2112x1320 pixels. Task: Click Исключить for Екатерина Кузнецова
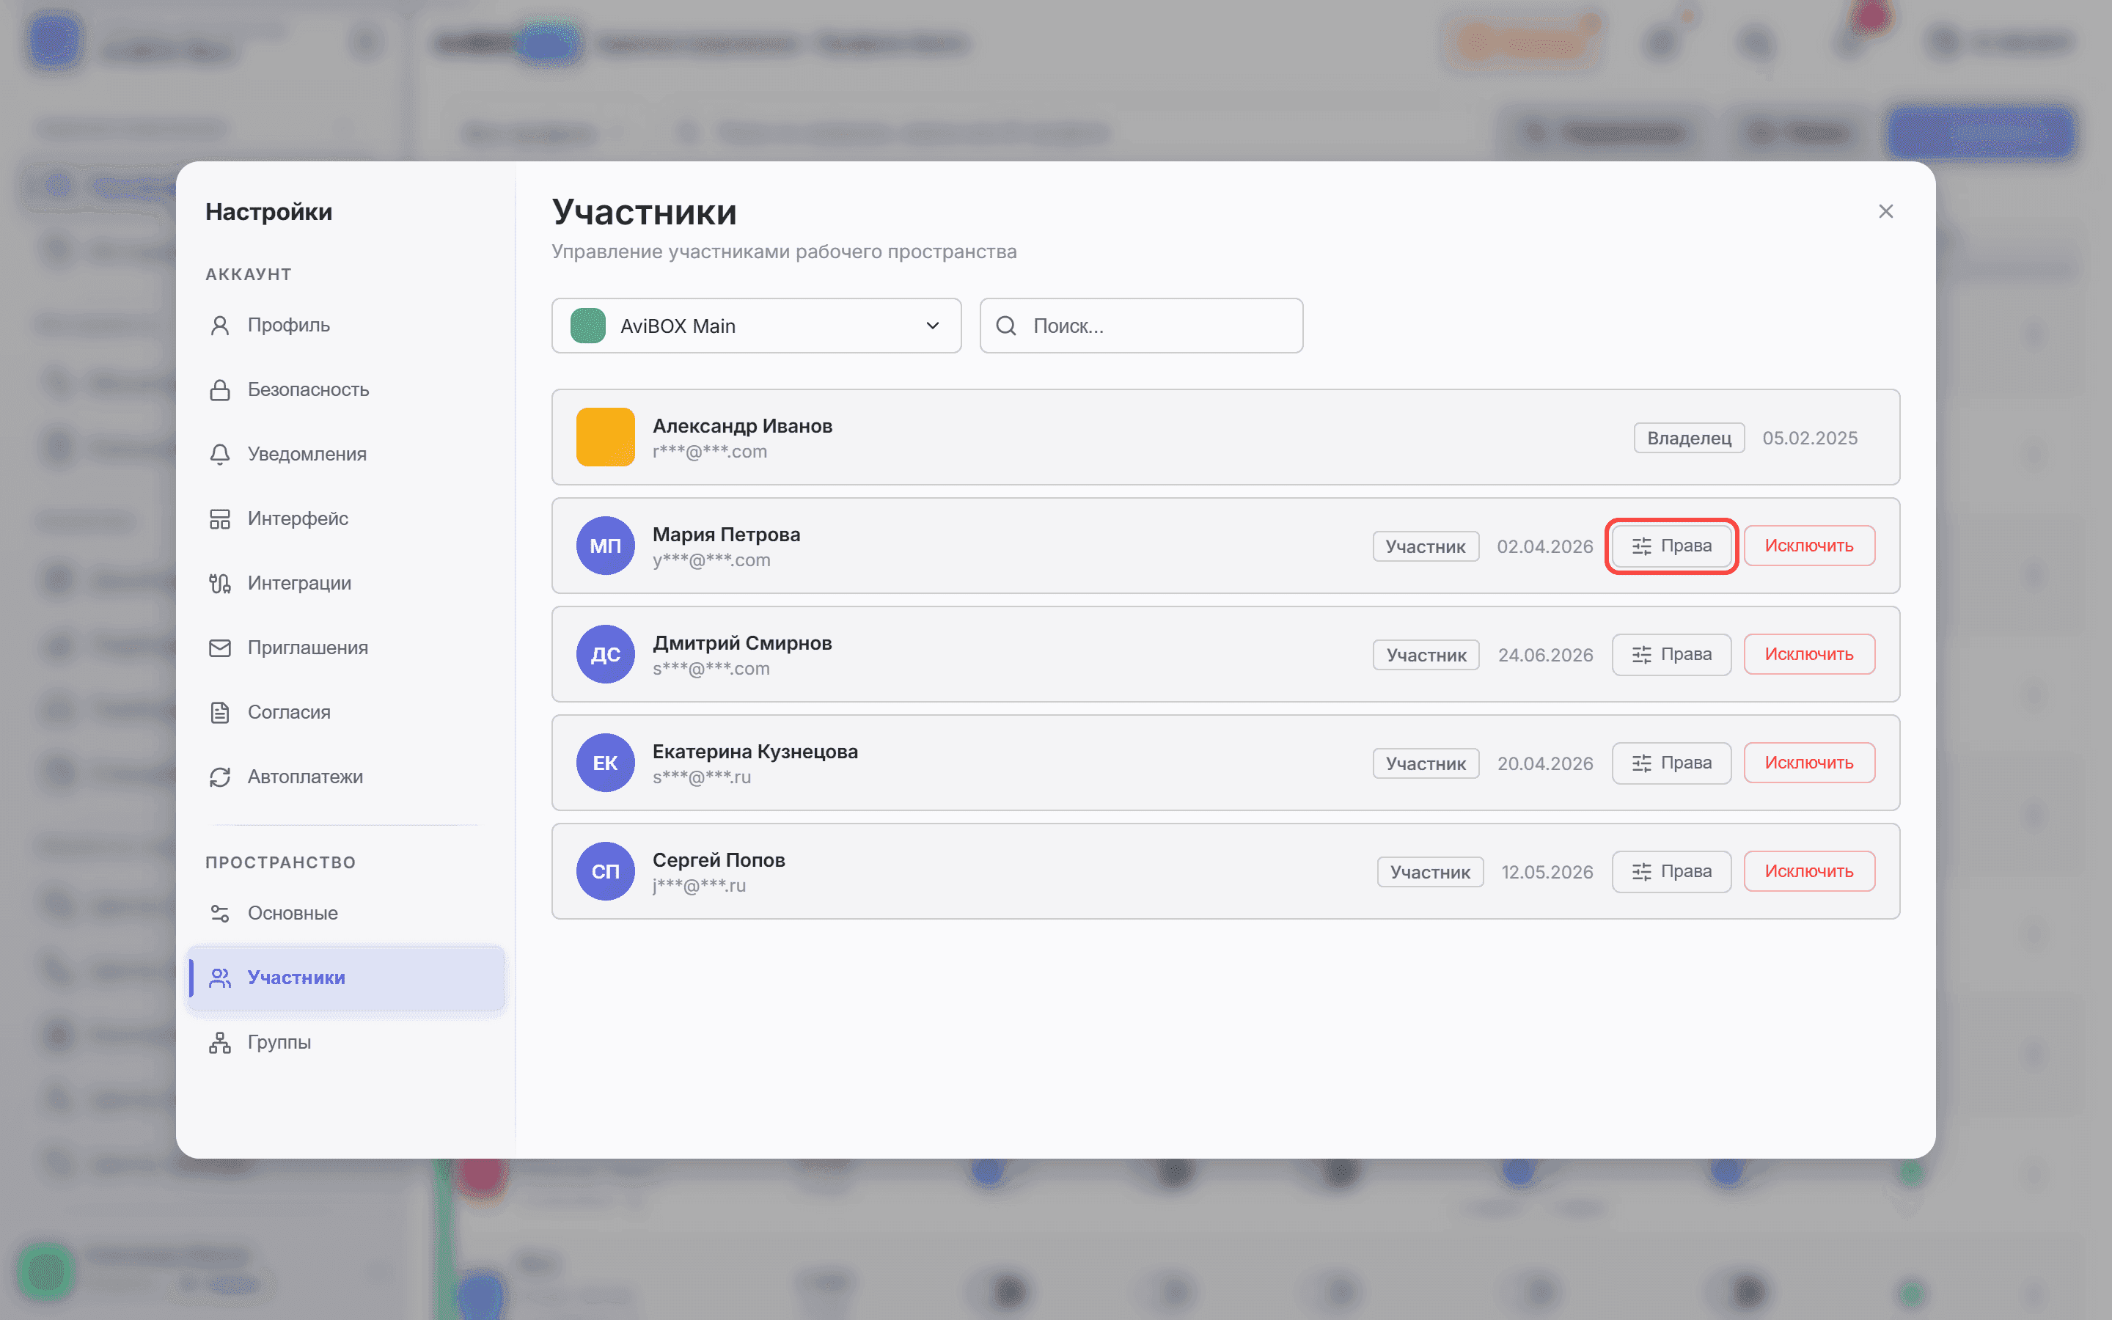coord(1809,763)
